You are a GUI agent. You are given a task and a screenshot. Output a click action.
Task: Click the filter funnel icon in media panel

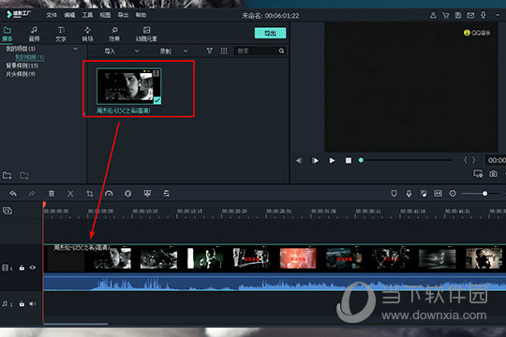(x=210, y=51)
